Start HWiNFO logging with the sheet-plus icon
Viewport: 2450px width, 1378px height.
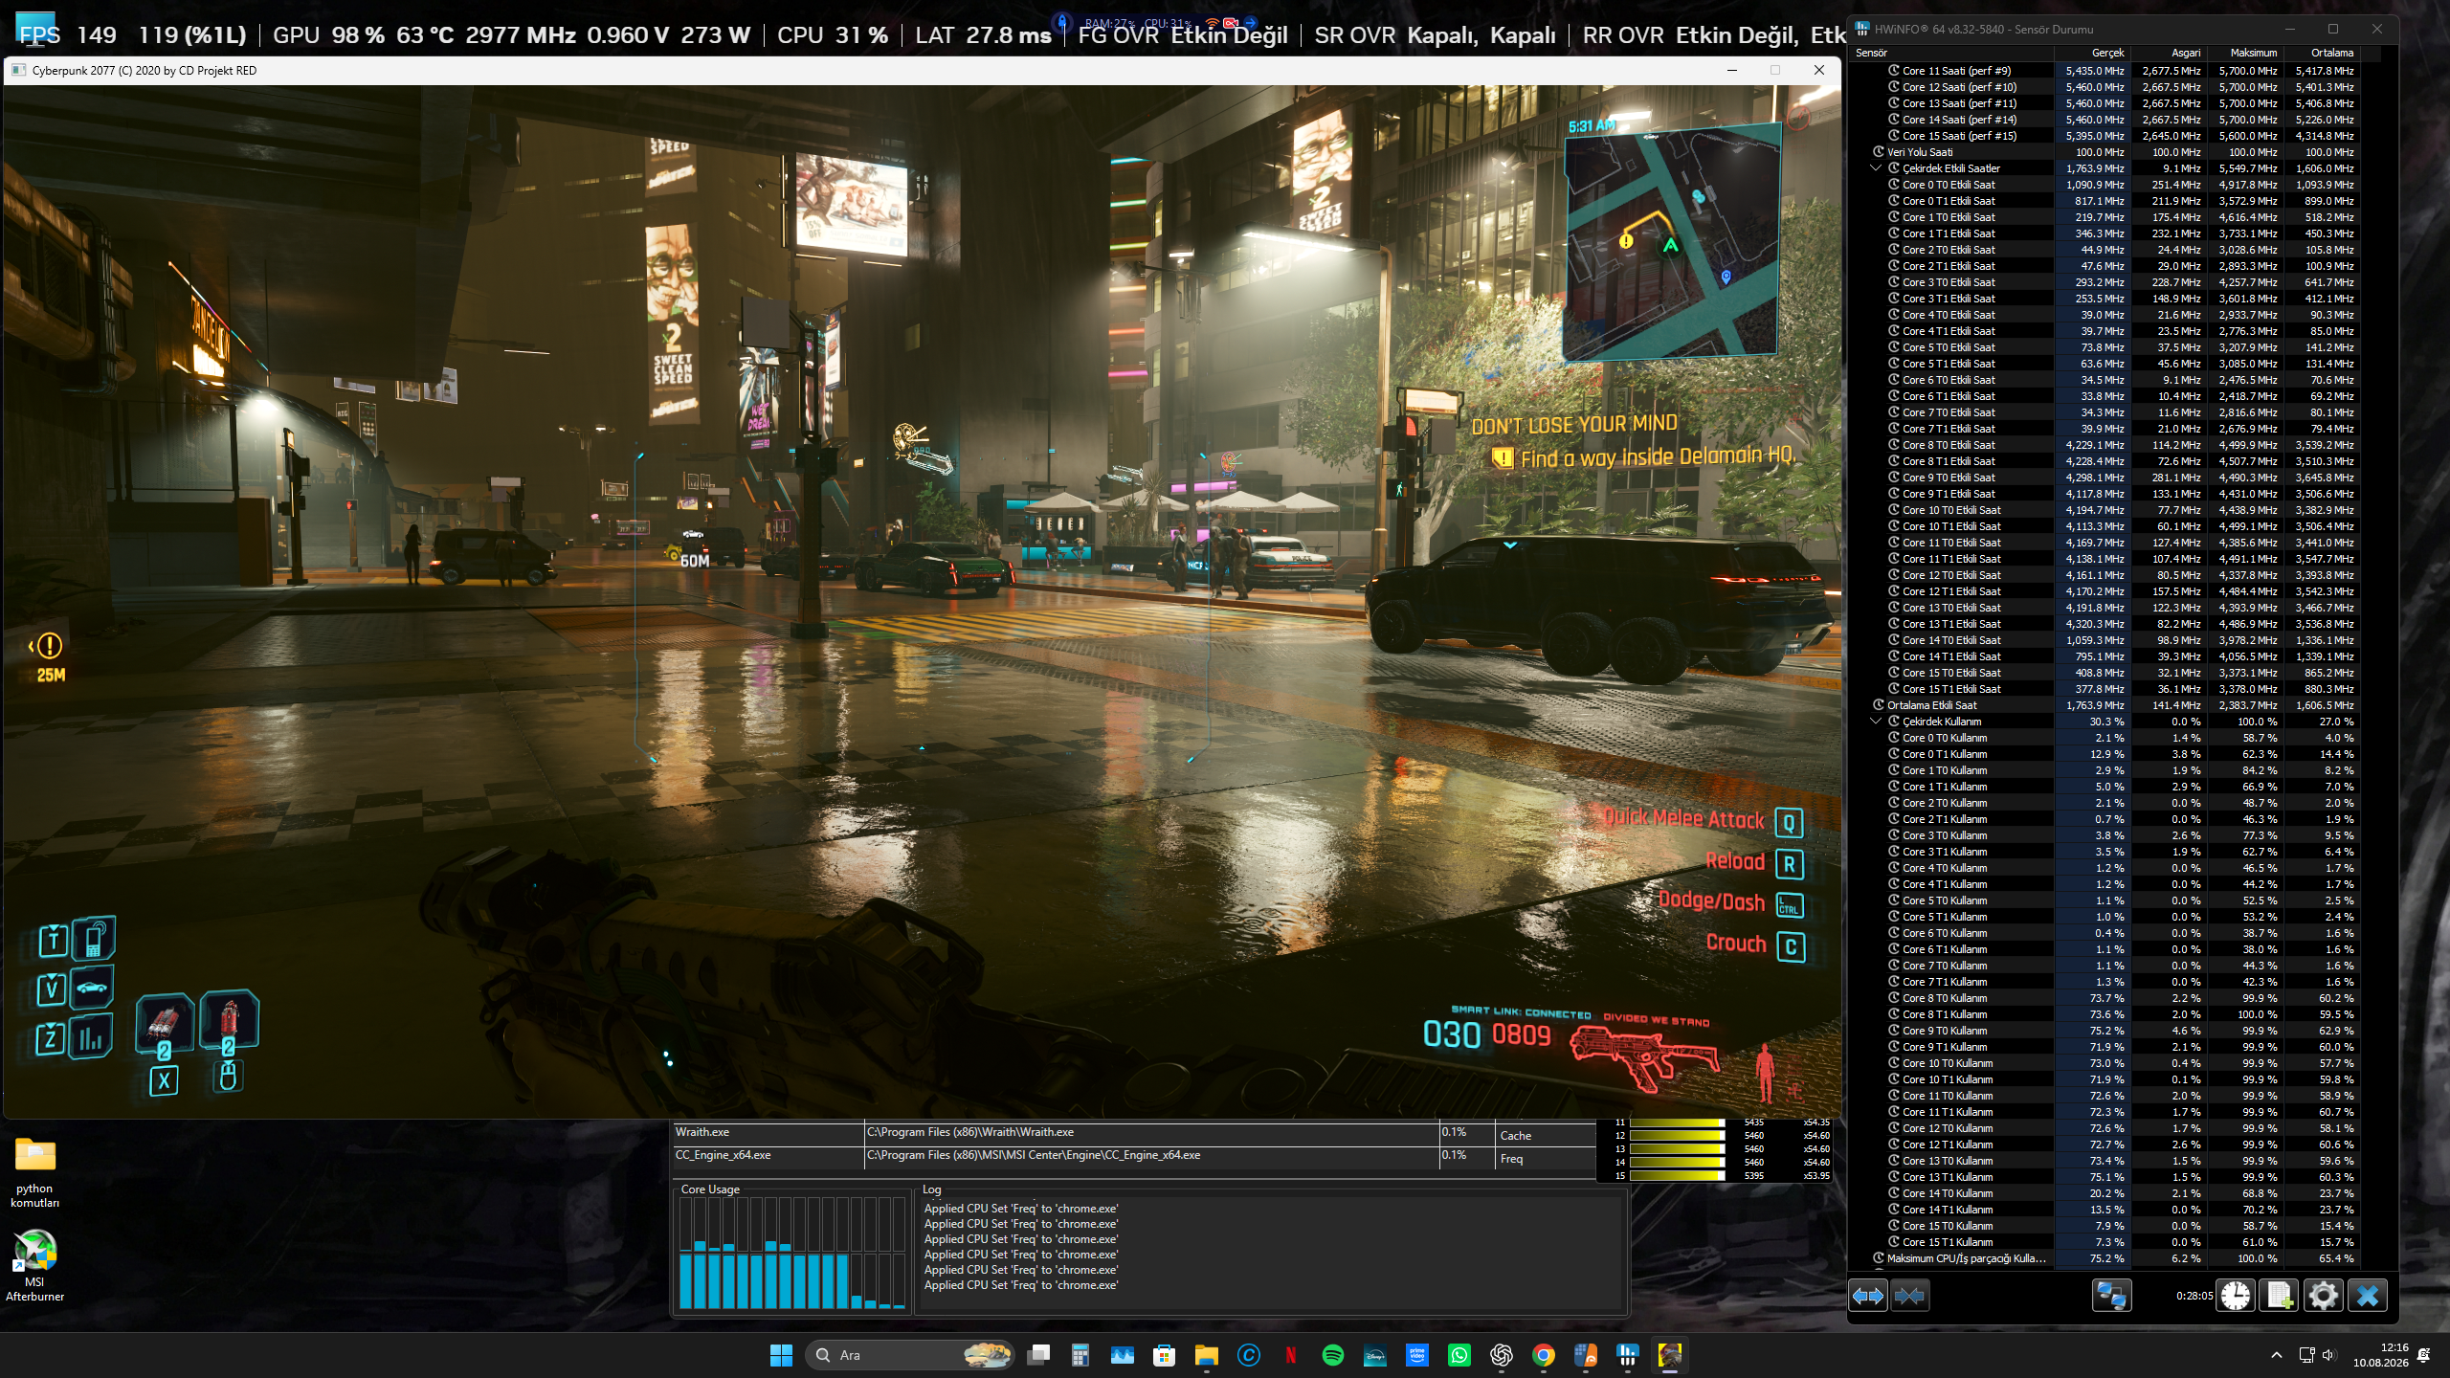(x=2280, y=1296)
